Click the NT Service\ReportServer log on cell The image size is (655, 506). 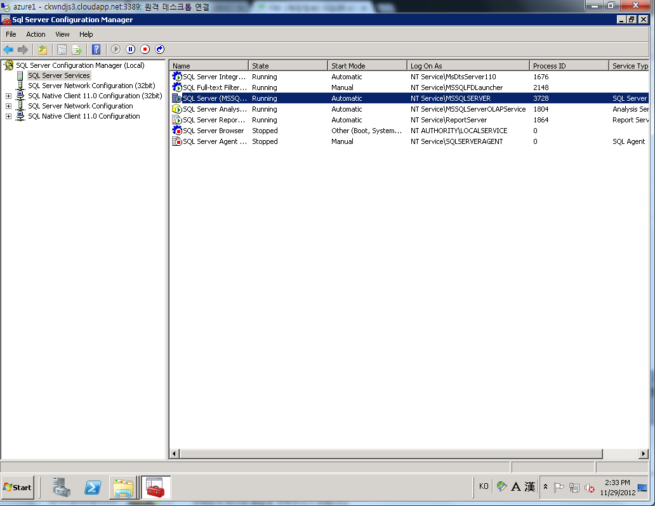click(449, 120)
